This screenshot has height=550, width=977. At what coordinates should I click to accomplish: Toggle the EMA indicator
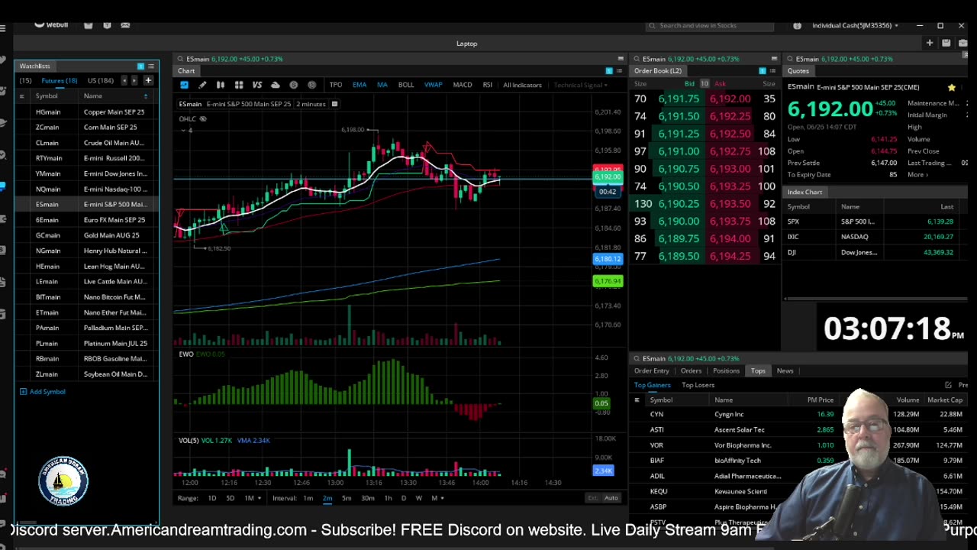click(360, 85)
